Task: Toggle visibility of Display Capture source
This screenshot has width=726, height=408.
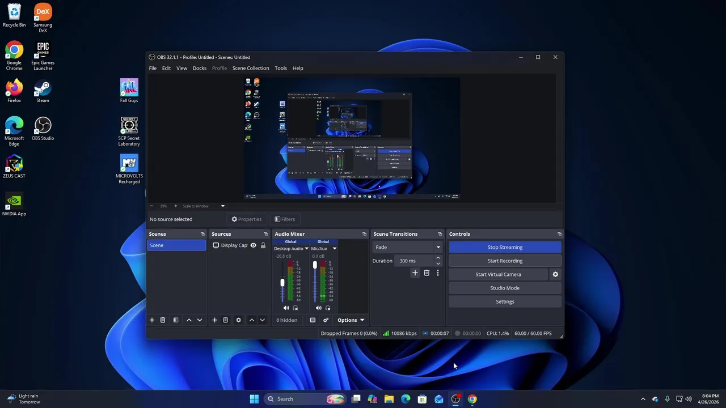Action: coord(254,245)
